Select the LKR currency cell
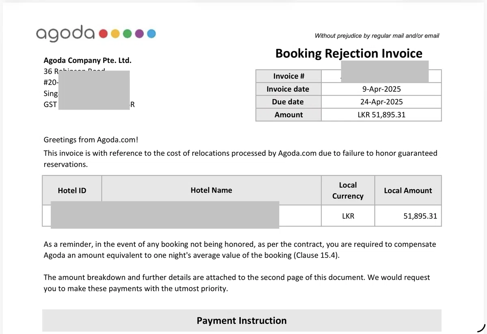The image size is (487, 334). click(348, 216)
